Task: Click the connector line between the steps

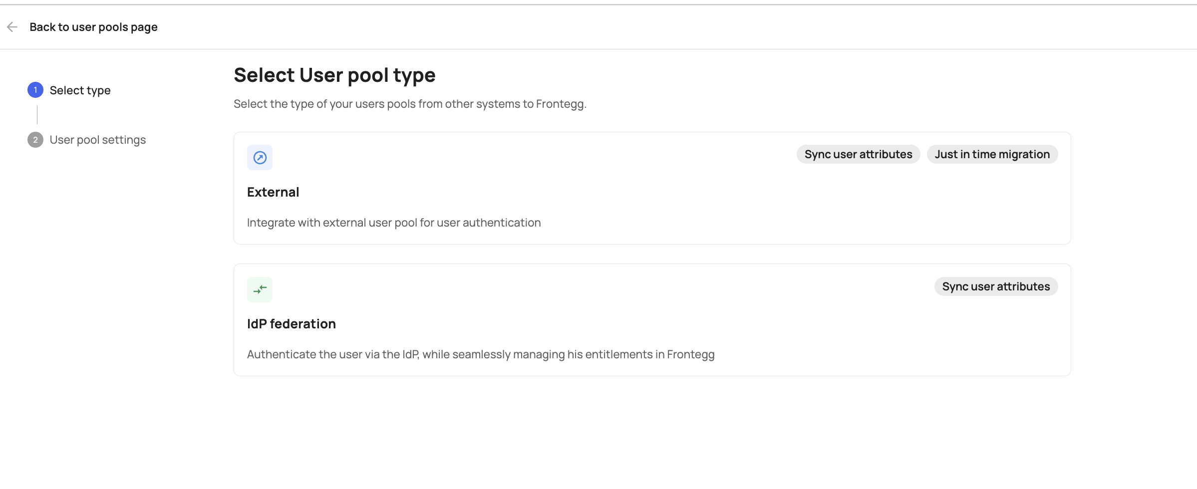Action: pos(37,115)
